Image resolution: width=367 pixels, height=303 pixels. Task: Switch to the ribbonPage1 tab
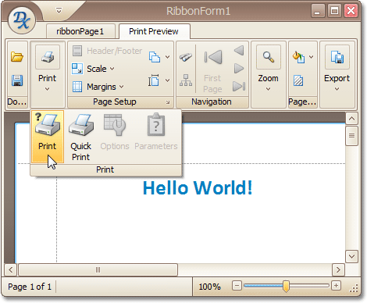[80, 31]
